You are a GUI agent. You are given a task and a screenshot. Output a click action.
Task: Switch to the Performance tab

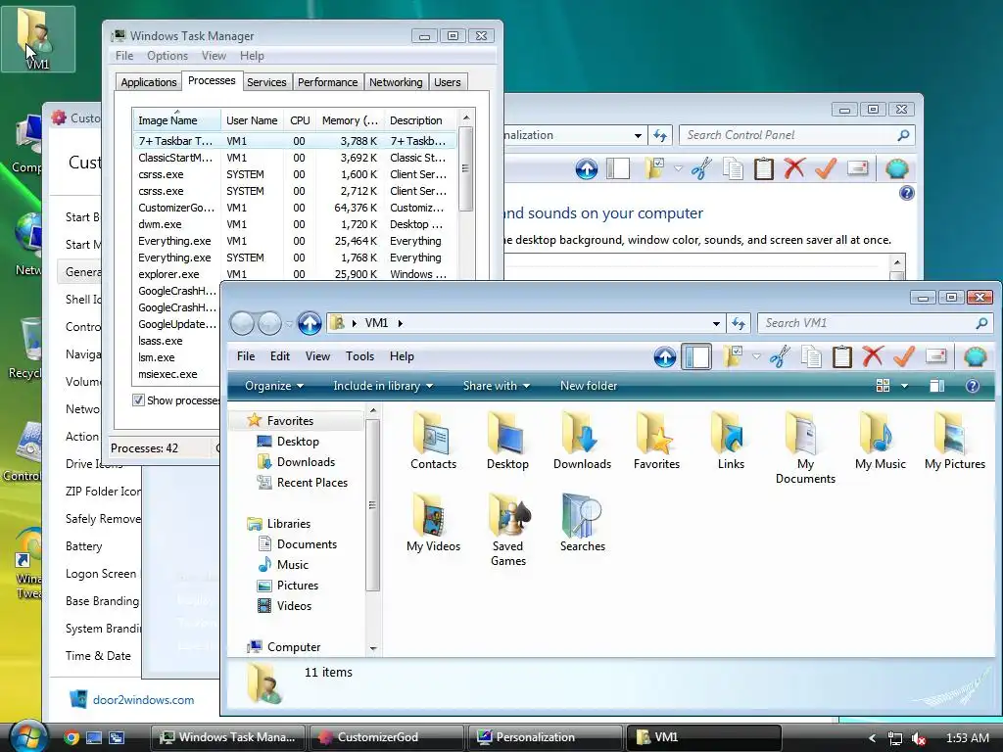point(327,82)
